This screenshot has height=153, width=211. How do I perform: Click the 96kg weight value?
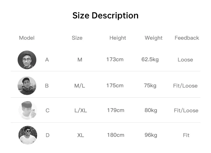151,135
